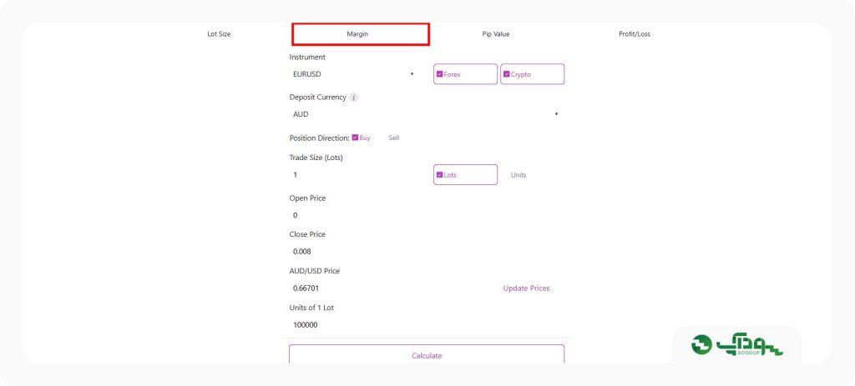This screenshot has height=386, width=855.
Task: Click the Deposit Currency info icon
Action: click(x=353, y=98)
